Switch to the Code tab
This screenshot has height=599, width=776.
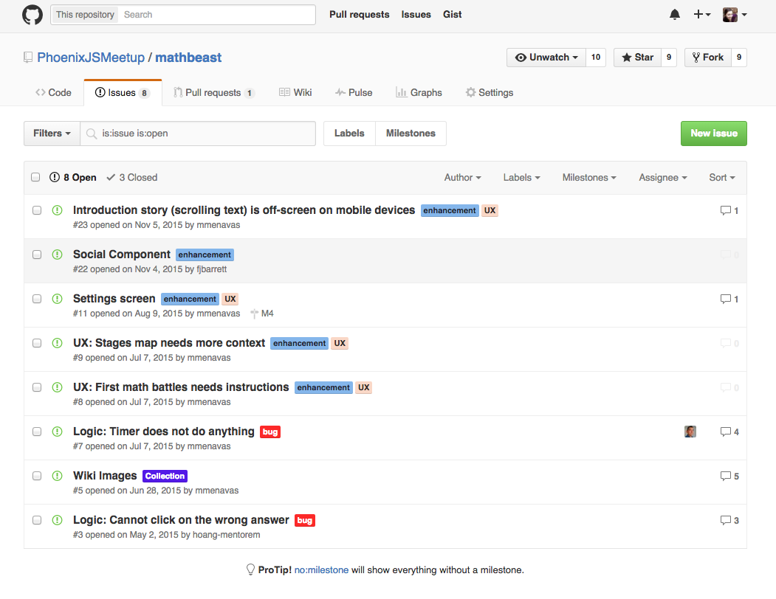[53, 92]
